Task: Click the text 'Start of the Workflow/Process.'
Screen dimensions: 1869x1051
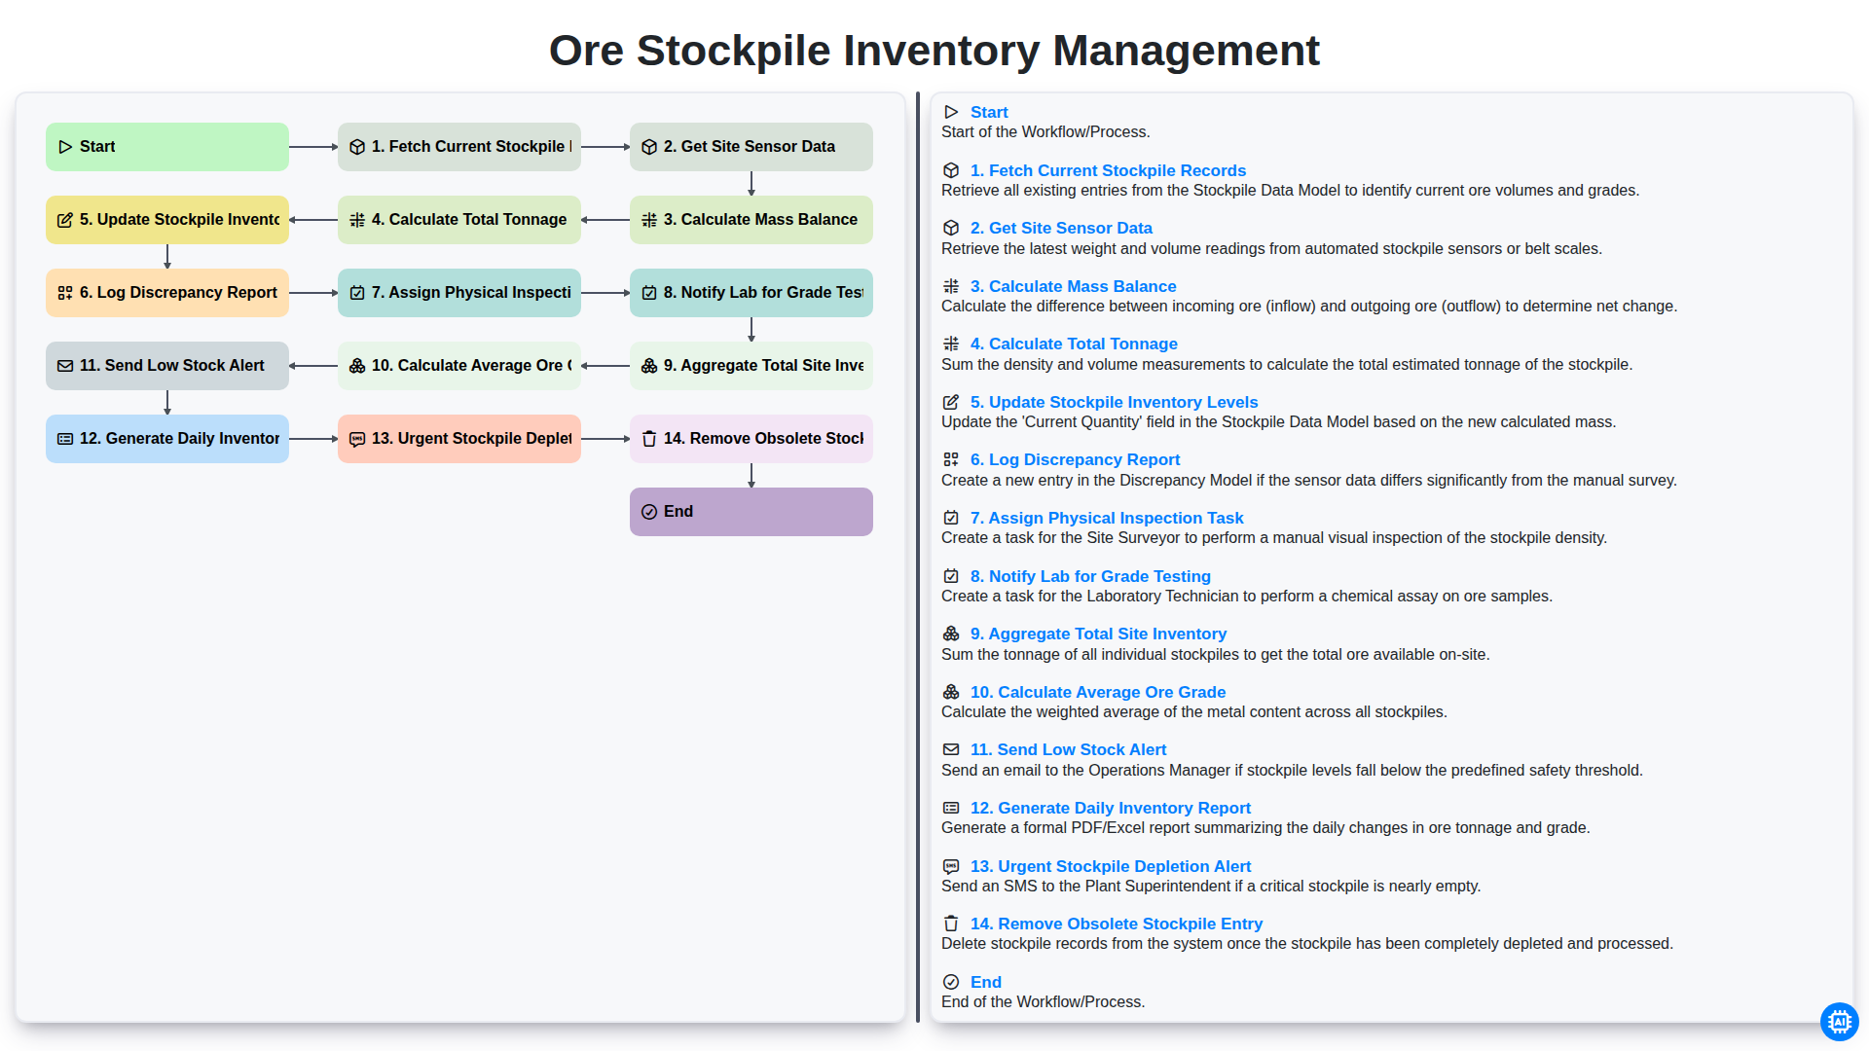Action: point(1045,132)
